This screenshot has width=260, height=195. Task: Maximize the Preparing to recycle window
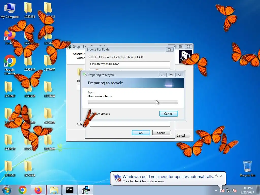click(171, 75)
